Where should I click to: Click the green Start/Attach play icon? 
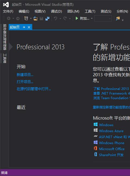pyautogui.click(x=77, y=19)
